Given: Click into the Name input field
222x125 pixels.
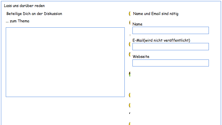Looking at the screenshot, I should 170,30.
